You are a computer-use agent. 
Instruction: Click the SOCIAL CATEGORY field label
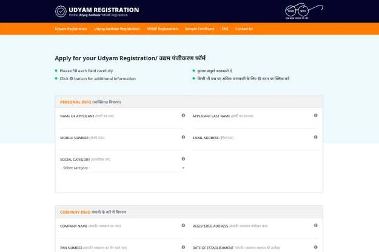pos(75,160)
